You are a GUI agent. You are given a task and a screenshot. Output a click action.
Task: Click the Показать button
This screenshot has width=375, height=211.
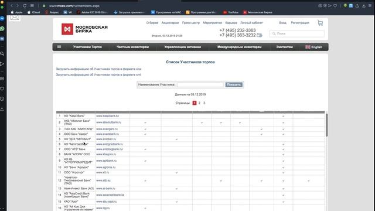tap(234, 84)
